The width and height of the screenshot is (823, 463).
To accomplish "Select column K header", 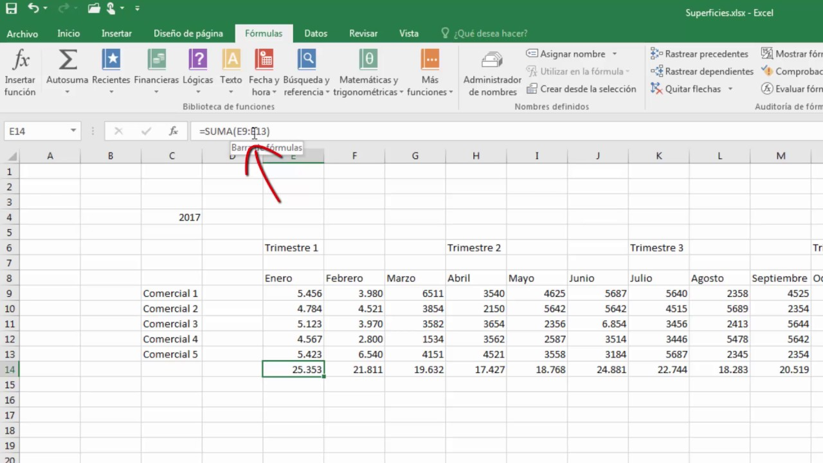I will 658,156.
